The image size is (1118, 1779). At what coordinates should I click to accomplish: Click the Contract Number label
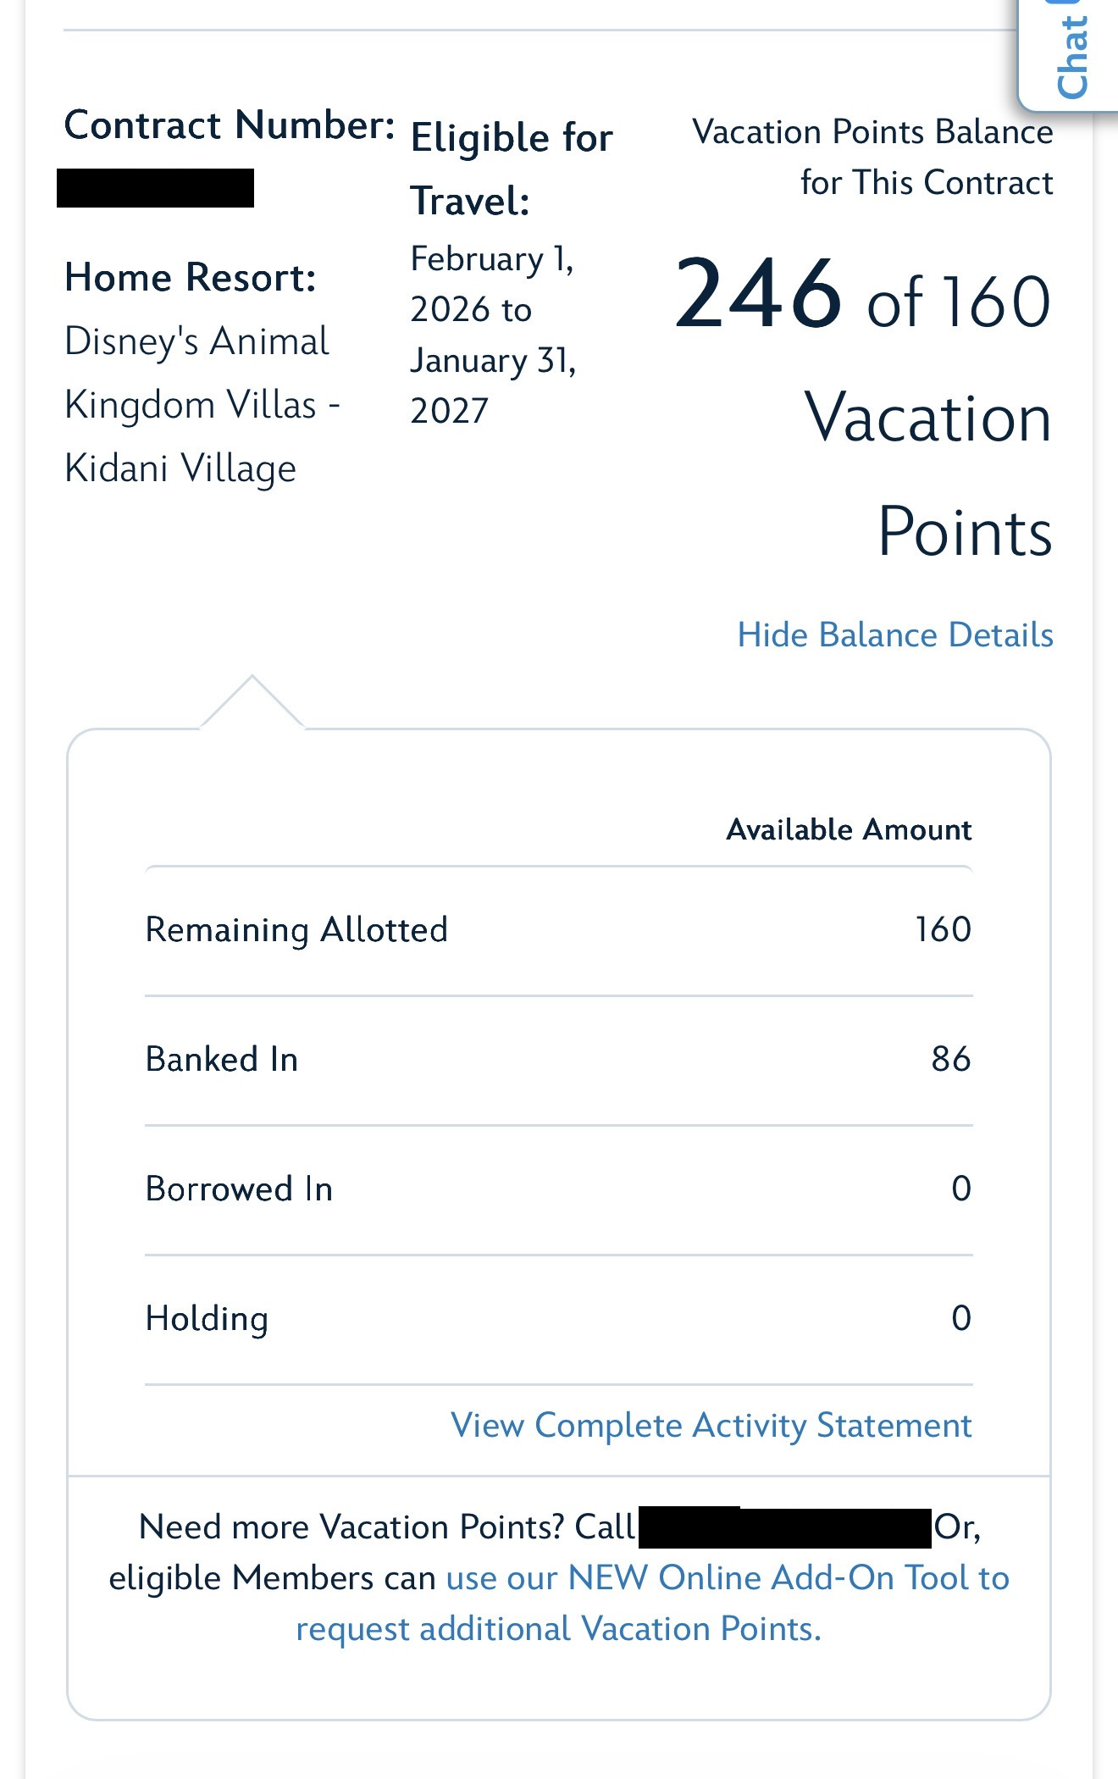point(230,125)
